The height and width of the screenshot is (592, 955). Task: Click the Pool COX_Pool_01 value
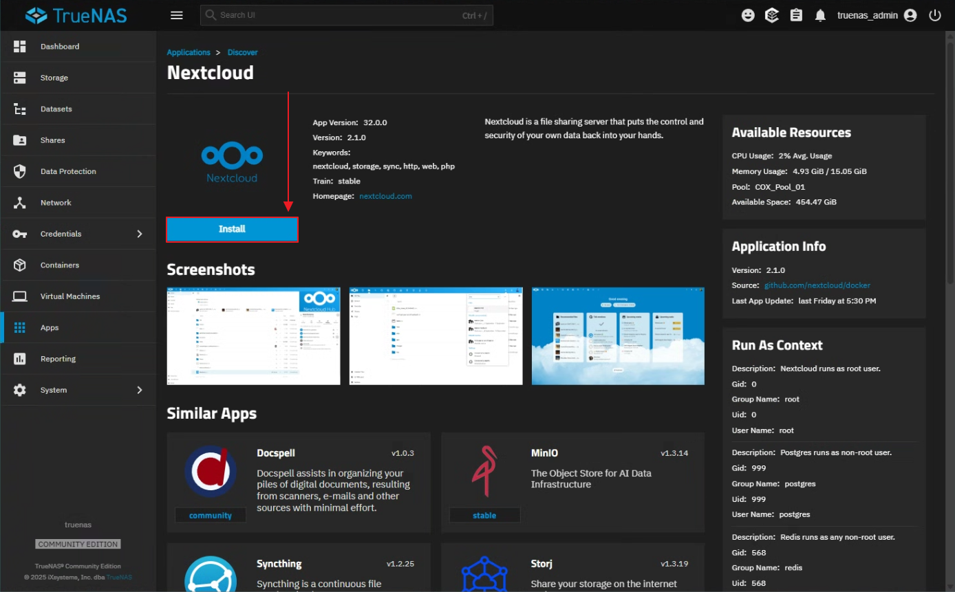[x=780, y=187]
